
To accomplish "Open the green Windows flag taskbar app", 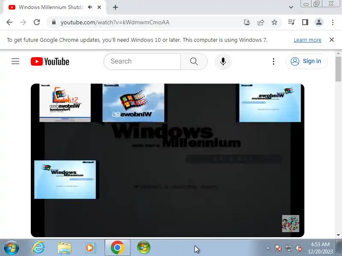I will tap(144, 248).
